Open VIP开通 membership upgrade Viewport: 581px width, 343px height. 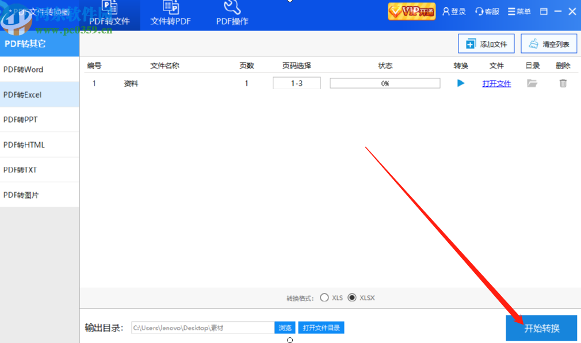[411, 11]
